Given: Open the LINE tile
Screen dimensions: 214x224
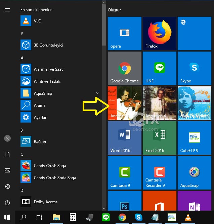Looking at the screenshot, I should coord(160,68).
